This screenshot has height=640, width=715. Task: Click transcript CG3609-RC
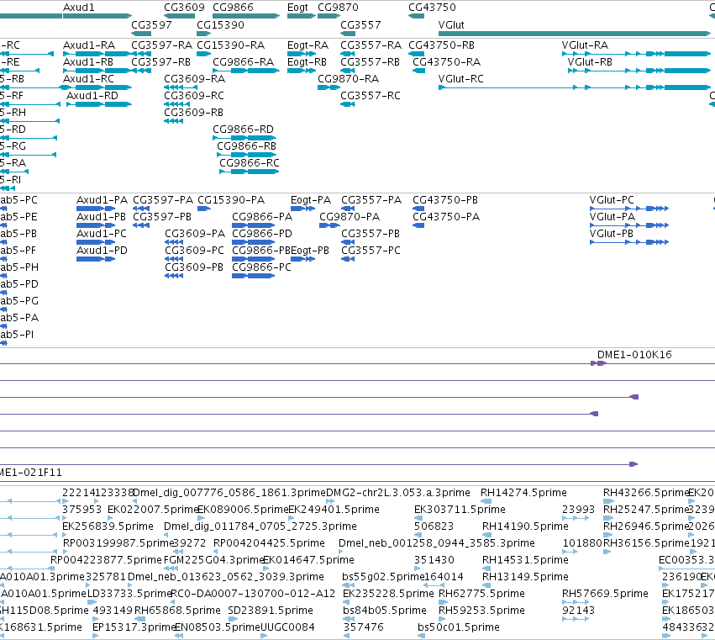pos(194,95)
